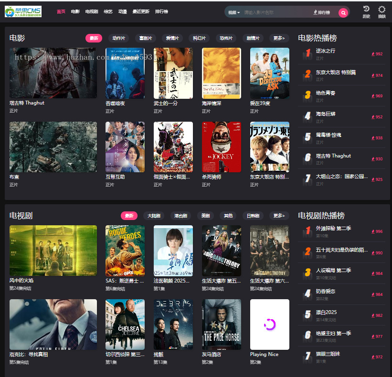This screenshot has height=377, width=392.
Task: Open the 综艺 nav item
Action: 108,11
